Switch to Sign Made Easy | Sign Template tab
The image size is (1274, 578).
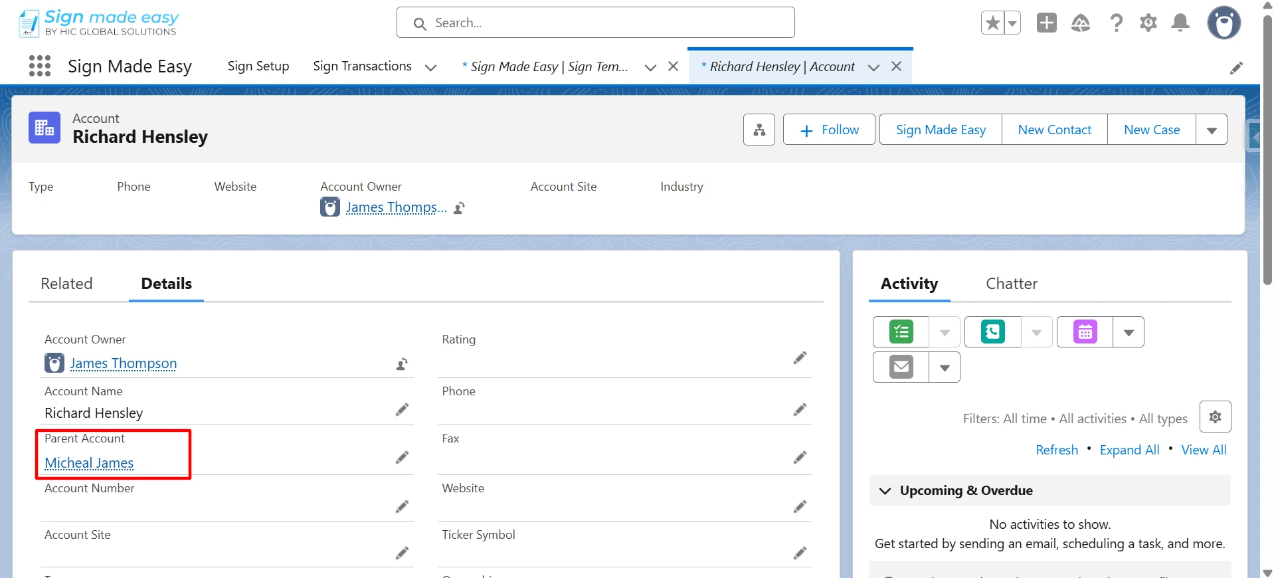point(545,66)
